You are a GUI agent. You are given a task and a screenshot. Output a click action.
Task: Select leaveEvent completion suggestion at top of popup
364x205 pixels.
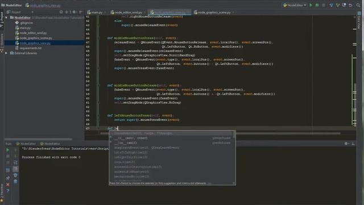tap(171, 133)
